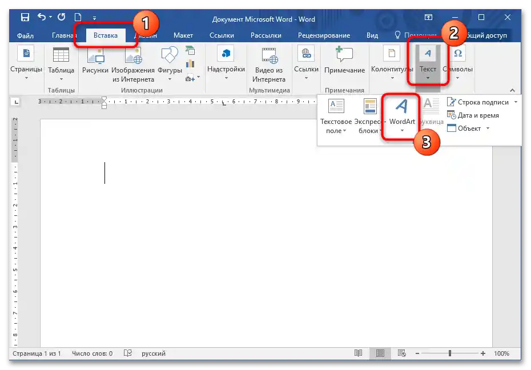Save the document with the floppy icon

point(25,17)
